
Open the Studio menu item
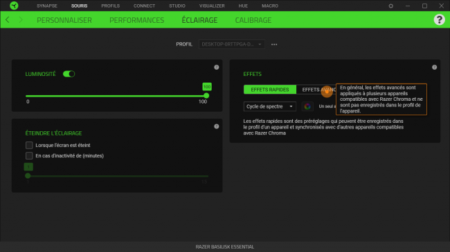[x=177, y=6]
